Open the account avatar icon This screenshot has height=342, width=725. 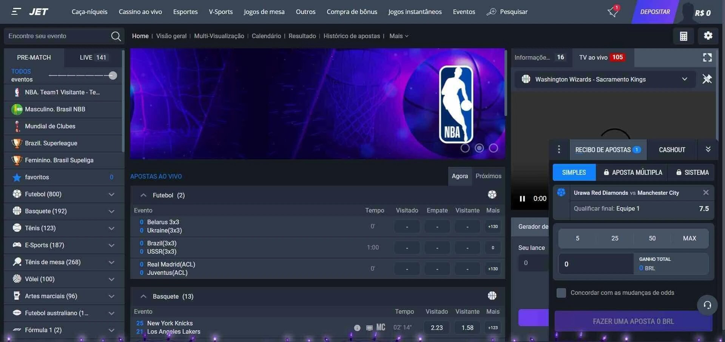coord(688,12)
